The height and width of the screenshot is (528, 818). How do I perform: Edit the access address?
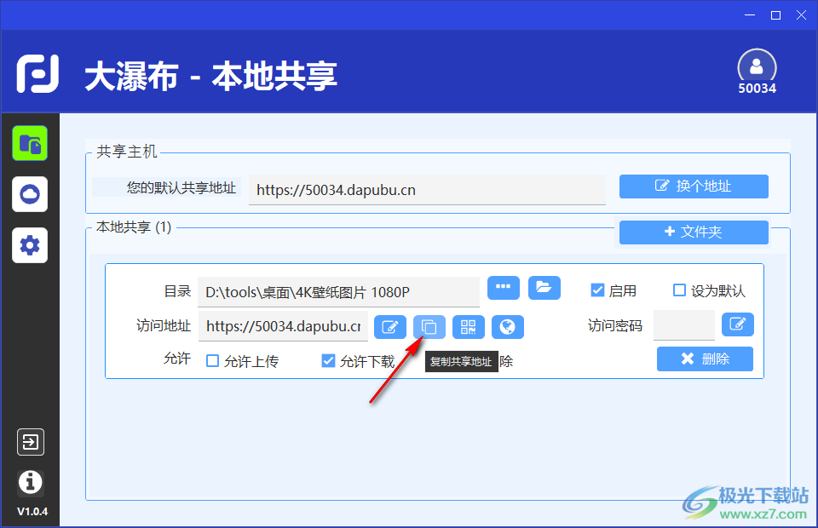(390, 327)
